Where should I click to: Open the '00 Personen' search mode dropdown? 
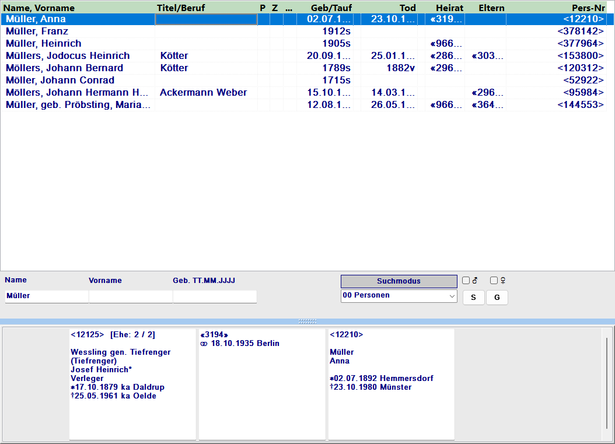[399, 296]
